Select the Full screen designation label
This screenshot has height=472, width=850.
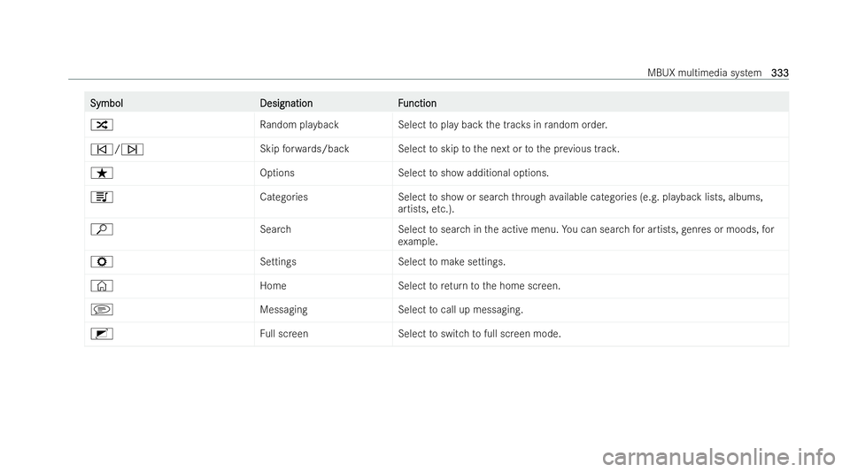coord(284,334)
